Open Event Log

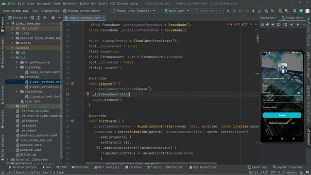(257, 167)
